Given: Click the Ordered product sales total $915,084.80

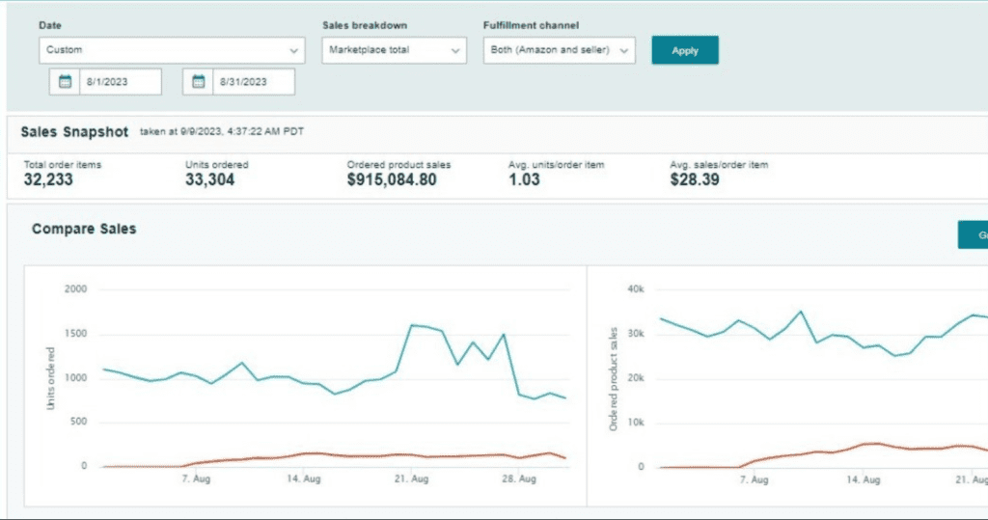Looking at the screenshot, I should point(391,179).
